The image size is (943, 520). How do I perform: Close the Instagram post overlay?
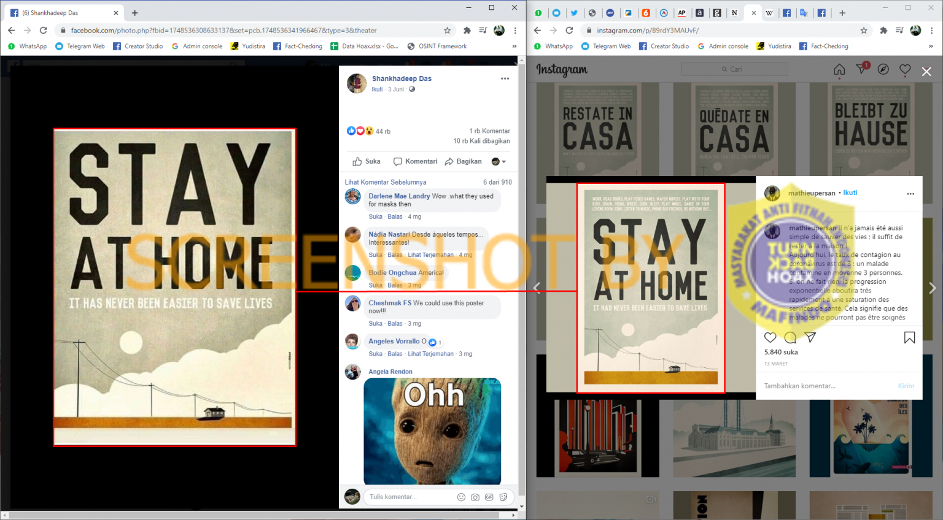pyautogui.click(x=926, y=72)
